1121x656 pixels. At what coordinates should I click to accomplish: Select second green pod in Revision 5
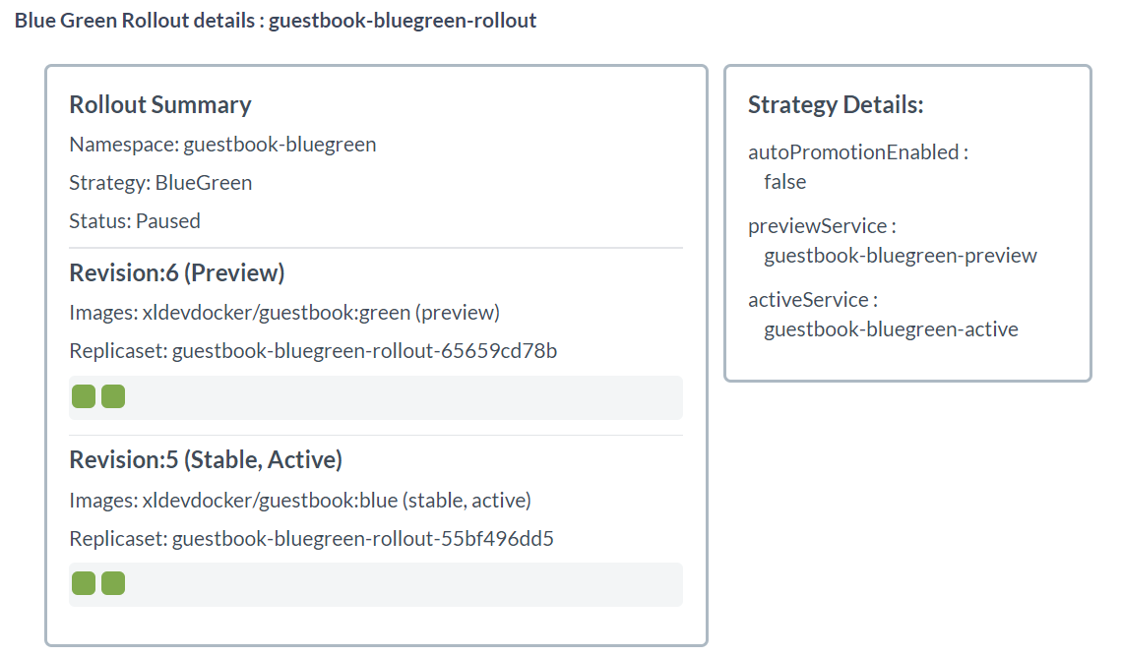[x=113, y=583]
